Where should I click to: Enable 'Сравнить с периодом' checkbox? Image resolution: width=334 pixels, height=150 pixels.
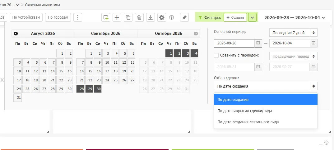pyautogui.click(x=216, y=56)
